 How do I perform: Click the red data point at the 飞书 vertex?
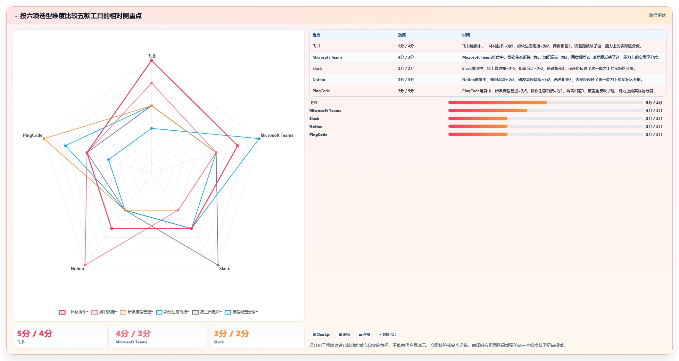coord(152,61)
